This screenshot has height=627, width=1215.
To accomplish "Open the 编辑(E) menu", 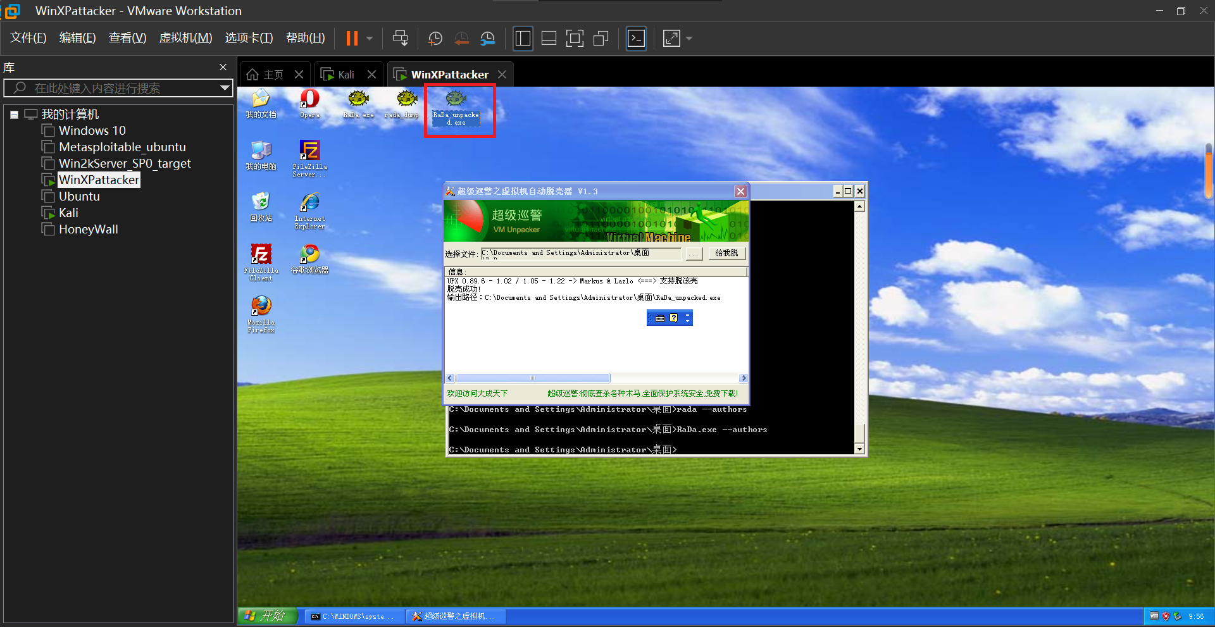I will pos(78,38).
